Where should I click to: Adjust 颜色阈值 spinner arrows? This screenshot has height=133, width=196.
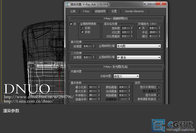click(x=129, y=87)
